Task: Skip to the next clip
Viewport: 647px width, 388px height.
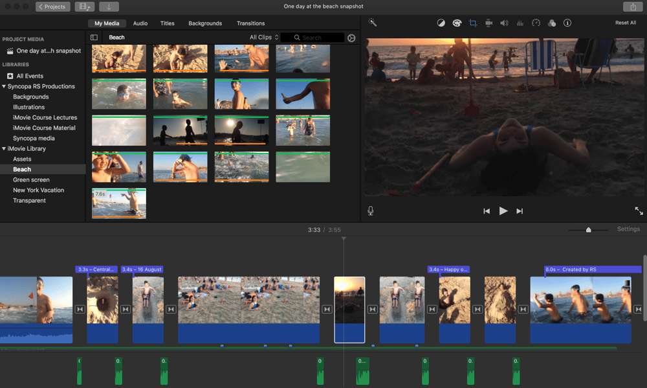Action: [x=520, y=211]
